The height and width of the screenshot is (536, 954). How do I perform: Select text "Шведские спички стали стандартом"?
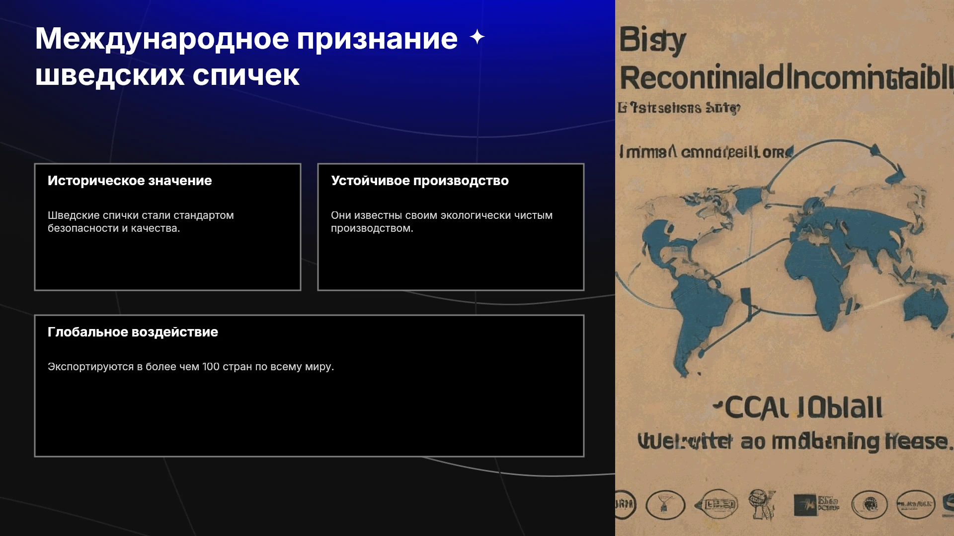(141, 215)
